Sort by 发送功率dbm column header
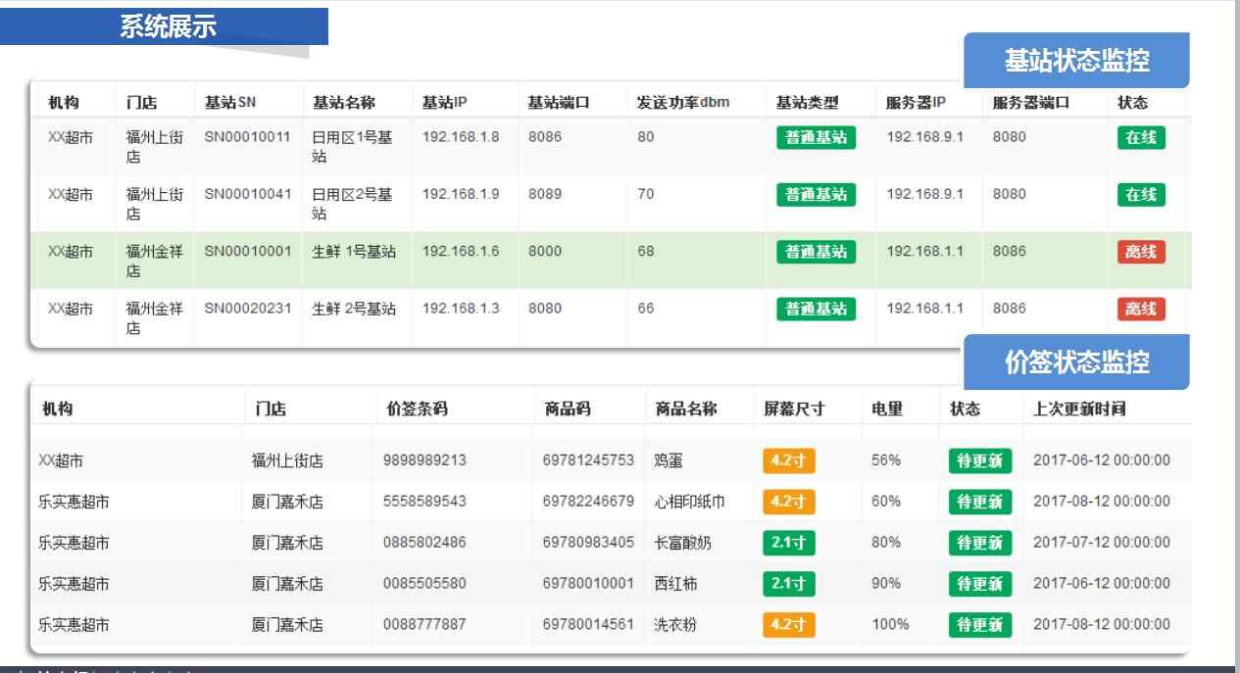1240x673 pixels. [683, 102]
